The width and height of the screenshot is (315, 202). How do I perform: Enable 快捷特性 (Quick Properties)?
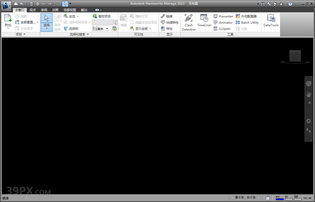pyautogui.click(x=170, y=22)
